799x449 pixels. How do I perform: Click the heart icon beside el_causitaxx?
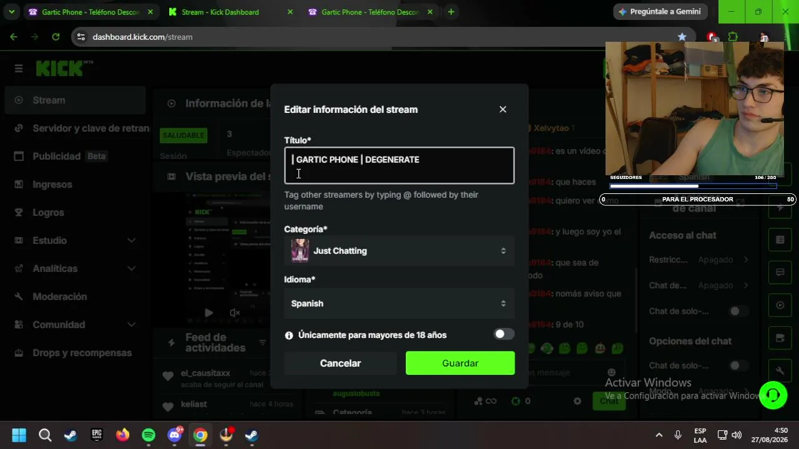click(x=168, y=376)
